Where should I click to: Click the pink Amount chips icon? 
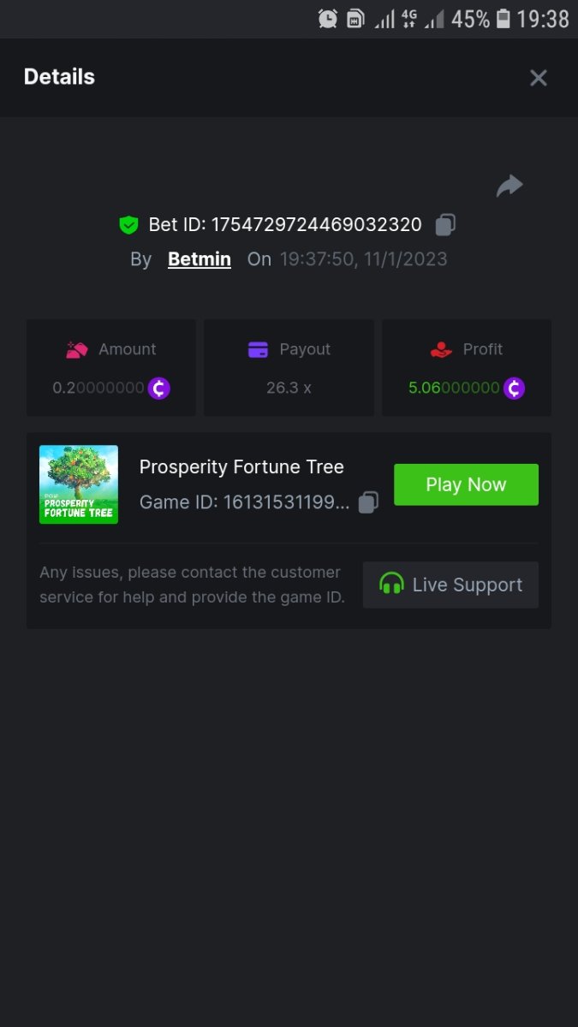(77, 349)
